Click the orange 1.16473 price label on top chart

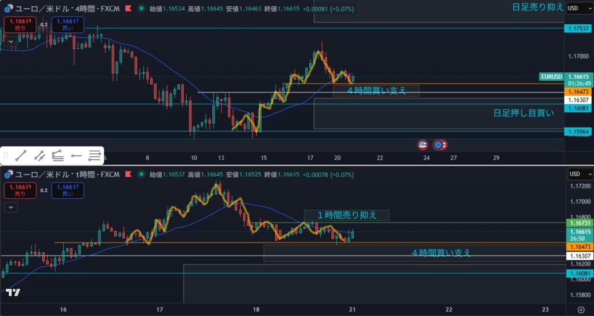click(x=578, y=92)
